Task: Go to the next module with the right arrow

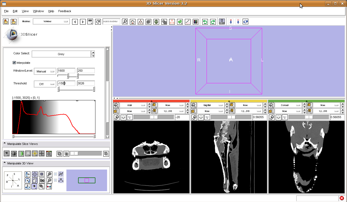Action: tap(83, 22)
